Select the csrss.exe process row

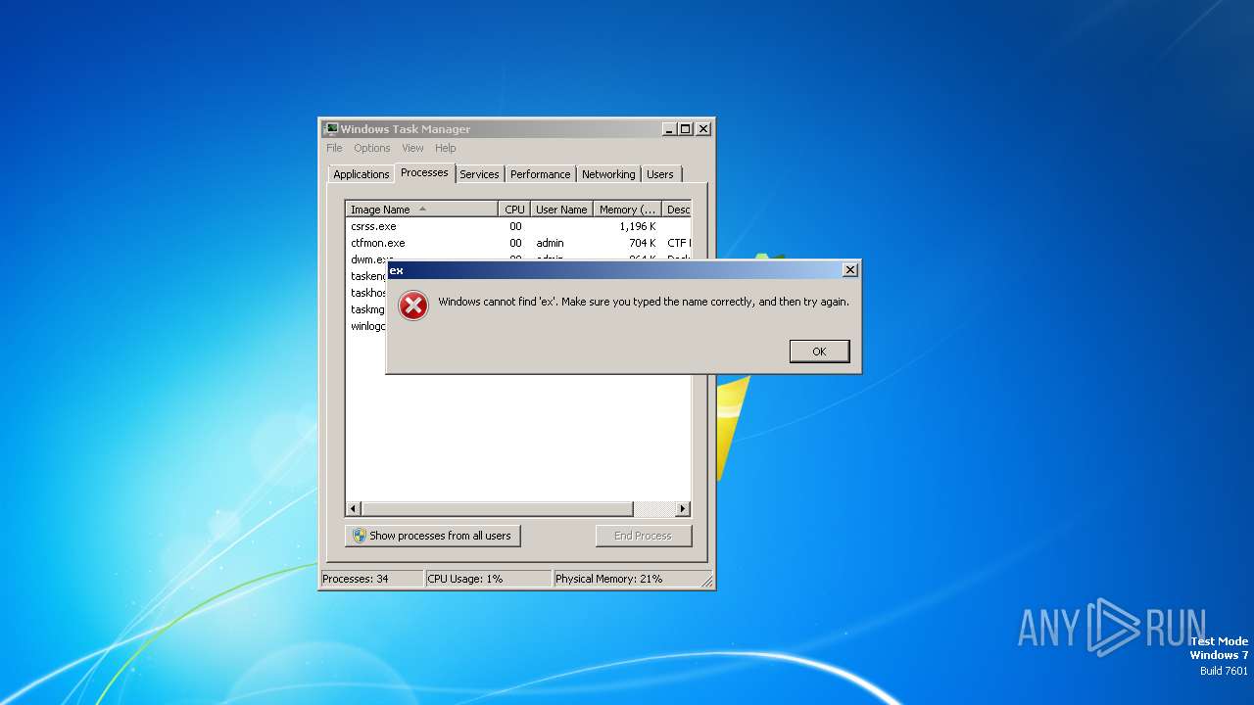tap(518, 226)
